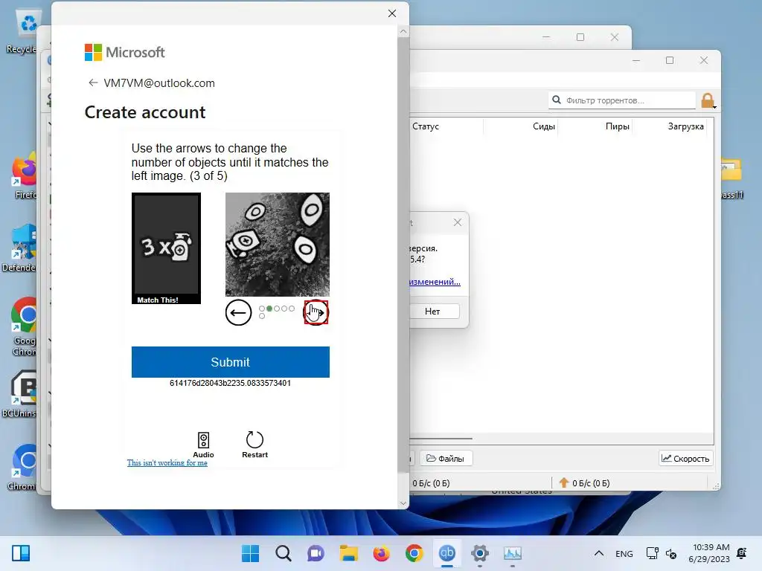Click the ENG language indicator
This screenshot has height=571, width=762.
pos(624,553)
